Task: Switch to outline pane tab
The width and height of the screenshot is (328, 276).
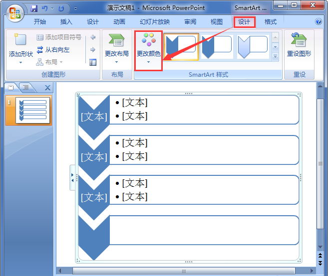Action: click(26, 87)
